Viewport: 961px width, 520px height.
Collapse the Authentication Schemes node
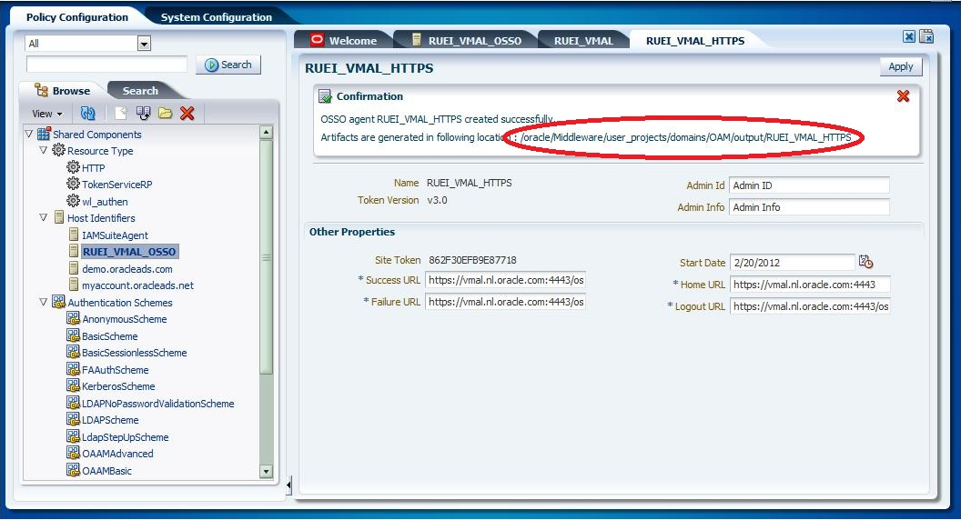[x=43, y=302]
